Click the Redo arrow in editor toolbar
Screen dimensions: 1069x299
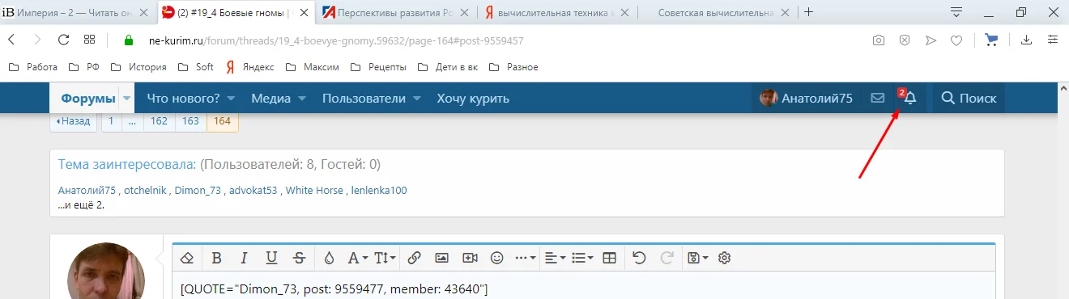(x=667, y=258)
